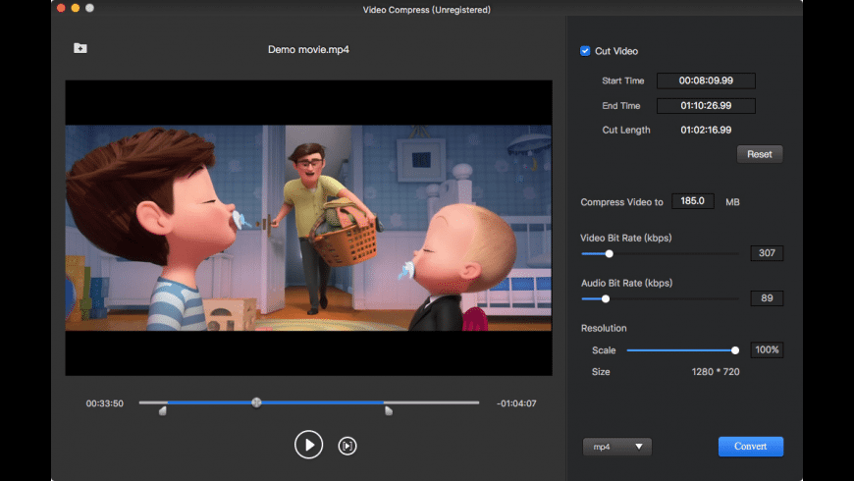Click the resolution Scale slider handle
This screenshot has height=481, width=854.
click(x=735, y=350)
